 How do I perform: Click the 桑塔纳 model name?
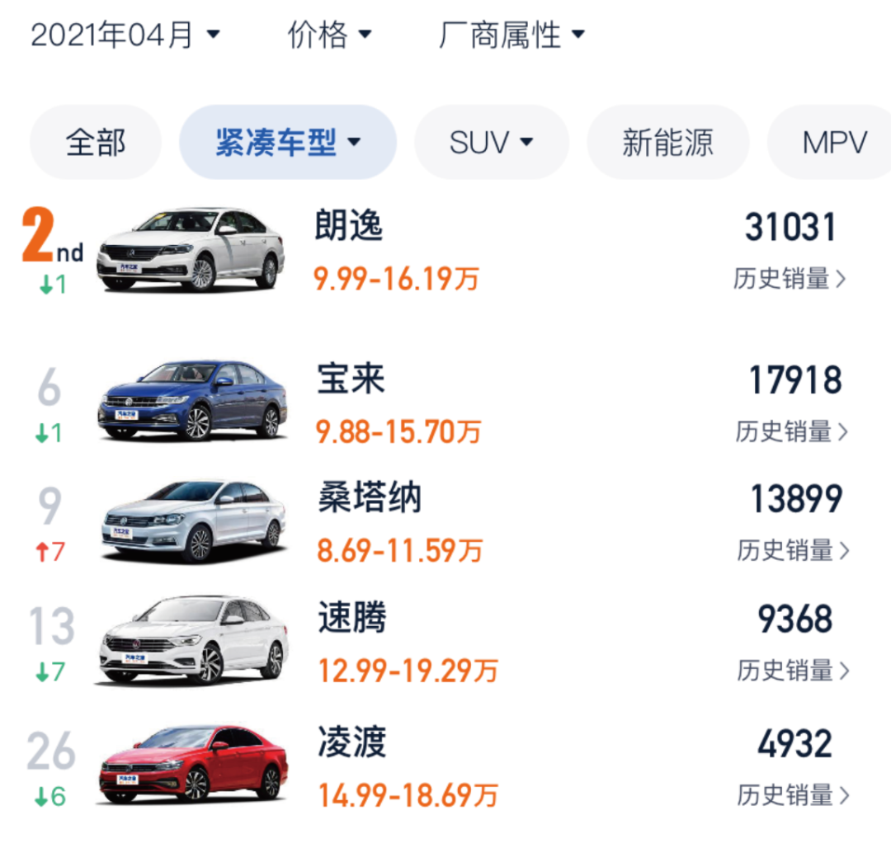click(x=370, y=499)
